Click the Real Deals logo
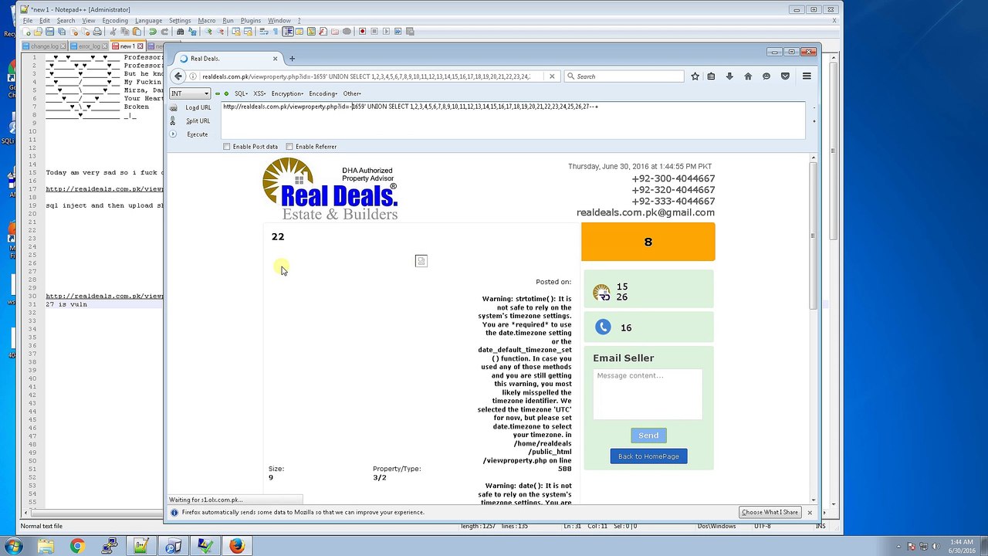 coord(330,189)
